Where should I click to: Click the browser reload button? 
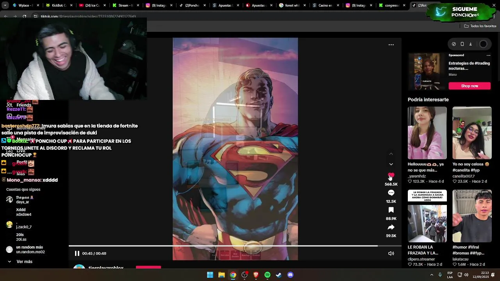pos(24,16)
